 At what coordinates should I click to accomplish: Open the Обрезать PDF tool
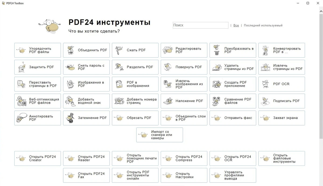(x=135, y=118)
